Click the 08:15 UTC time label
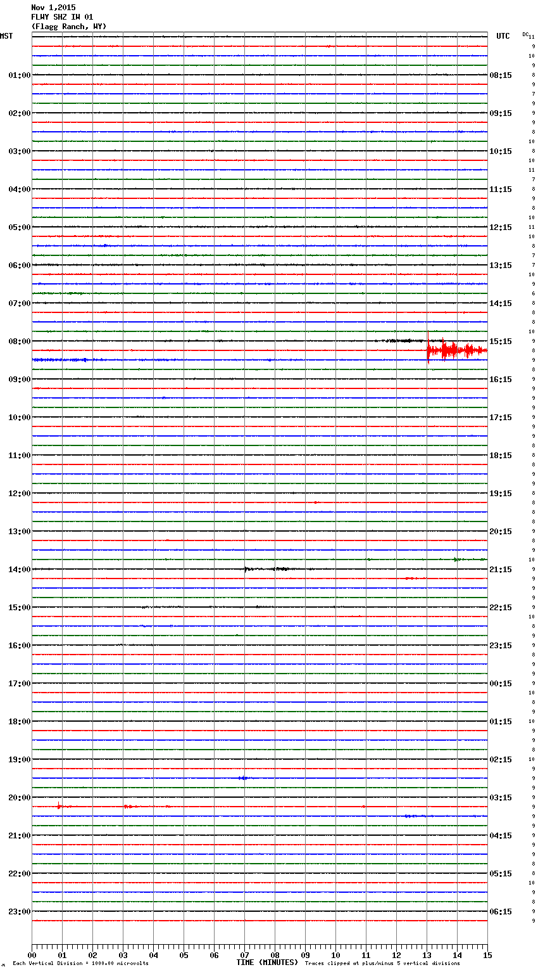The height and width of the screenshot is (972, 538). click(501, 75)
